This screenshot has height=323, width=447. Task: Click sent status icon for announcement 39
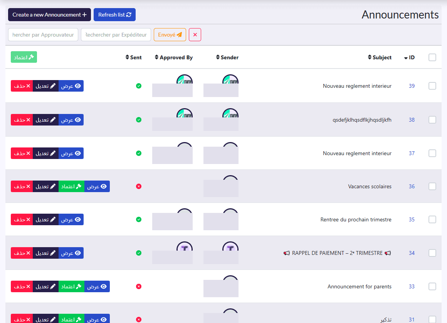[x=139, y=86]
